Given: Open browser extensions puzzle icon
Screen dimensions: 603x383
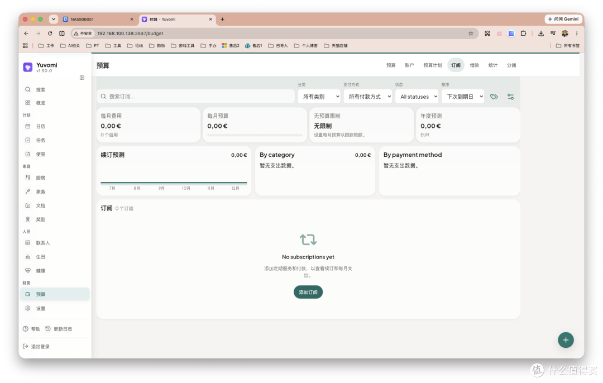Looking at the screenshot, I should [523, 33].
